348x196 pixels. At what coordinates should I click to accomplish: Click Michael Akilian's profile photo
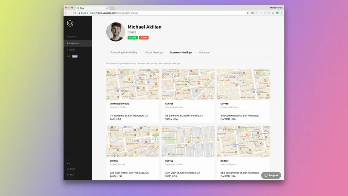pyautogui.click(x=116, y=32)
